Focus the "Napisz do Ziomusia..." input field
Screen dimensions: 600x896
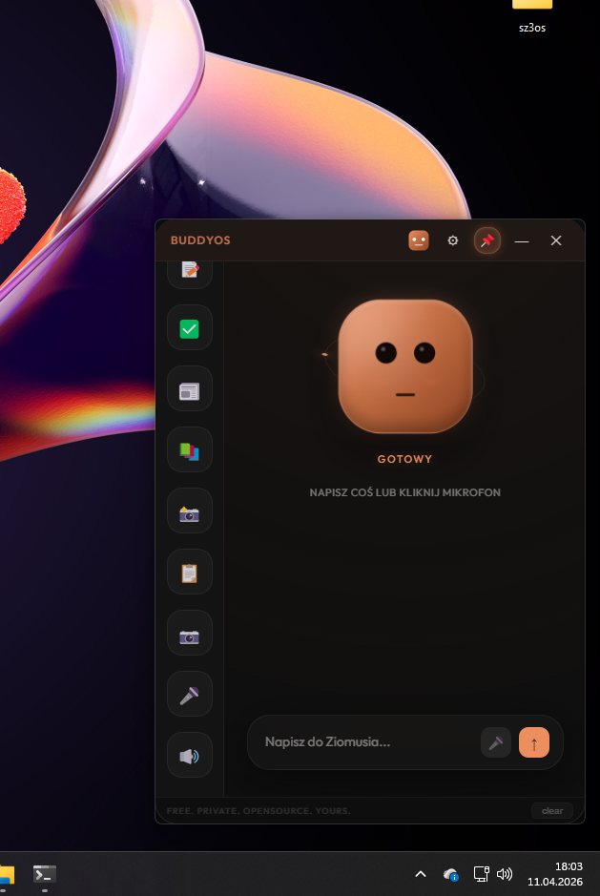point(367,742)
